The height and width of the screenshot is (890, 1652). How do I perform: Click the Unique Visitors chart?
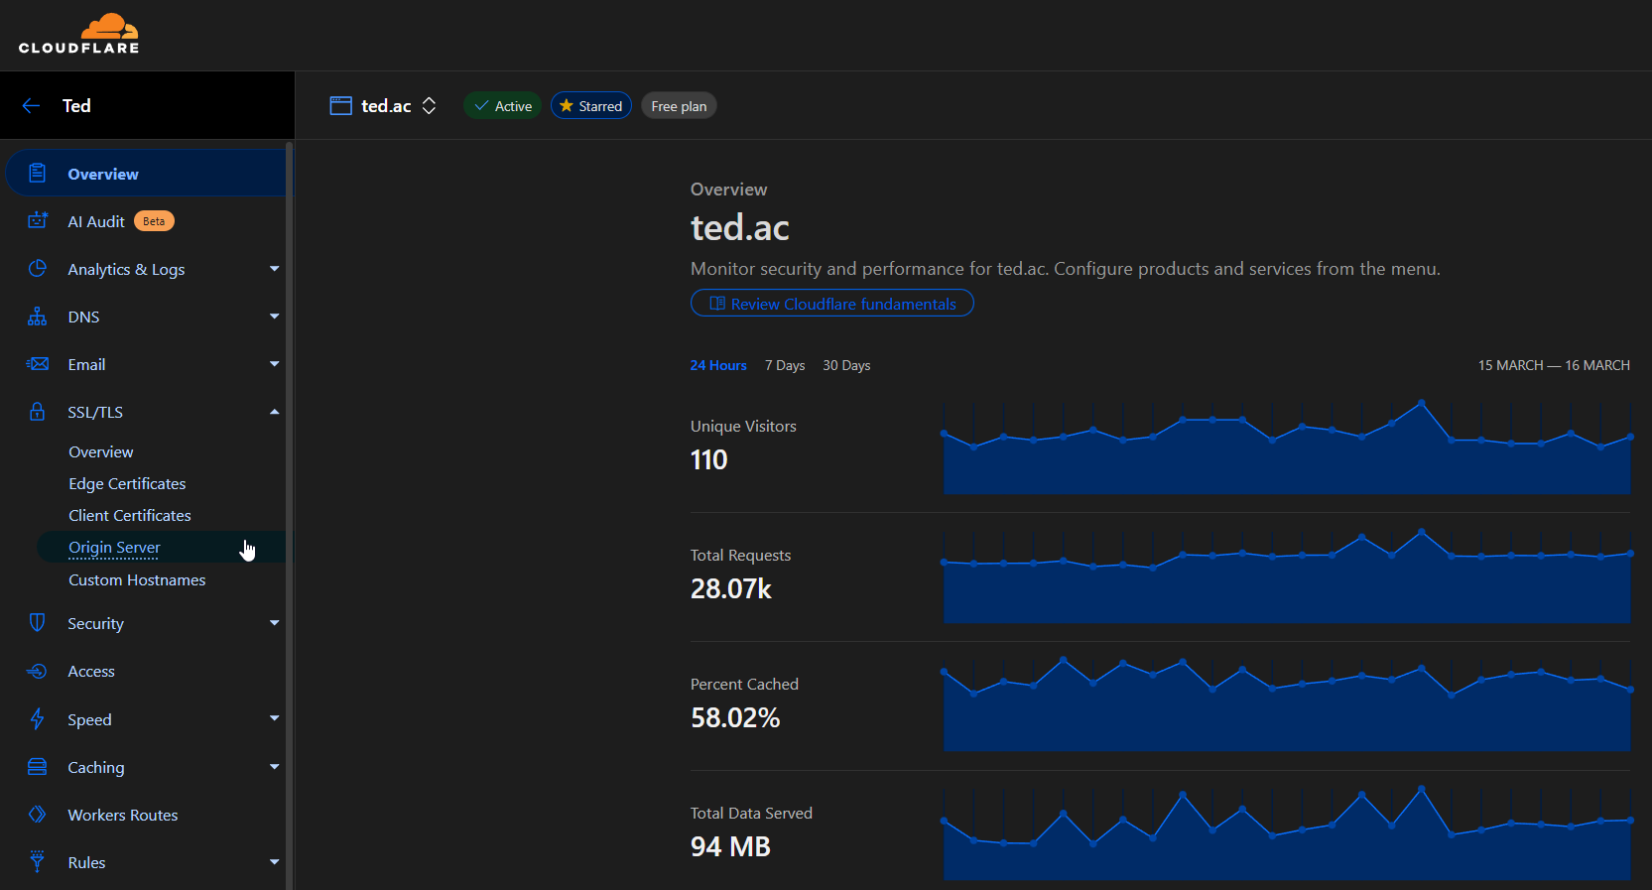(1286, 445)
